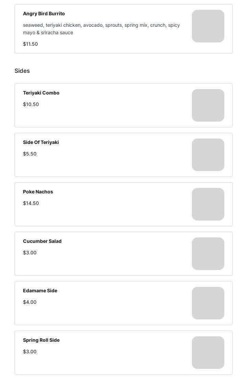247x378 pixels.
Task: Click the $14.50 Poke Nachos price
Action: coord(31,203)
